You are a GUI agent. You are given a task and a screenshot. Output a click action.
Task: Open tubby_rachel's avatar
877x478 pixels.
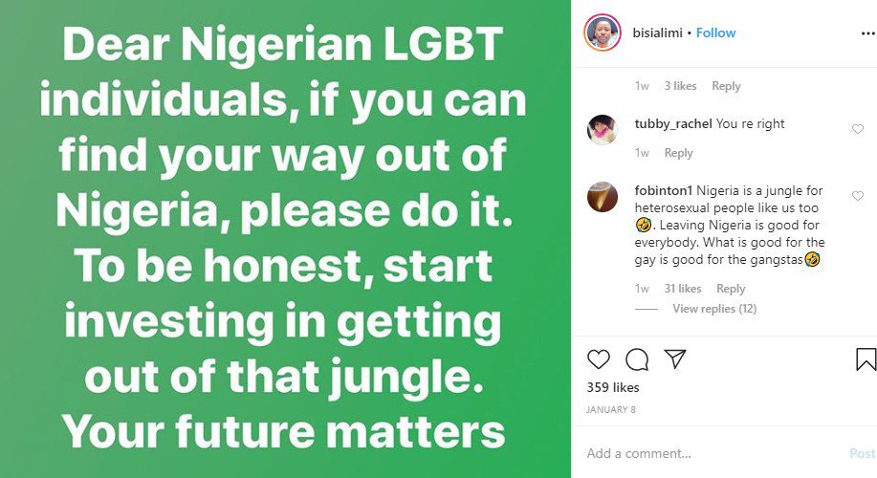coord(603,129)
